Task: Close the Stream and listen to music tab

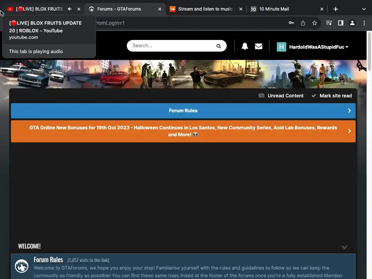Action: [x=241, y=9]
